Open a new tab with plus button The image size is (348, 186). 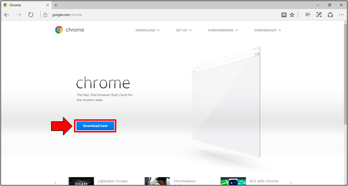[56, 5]
